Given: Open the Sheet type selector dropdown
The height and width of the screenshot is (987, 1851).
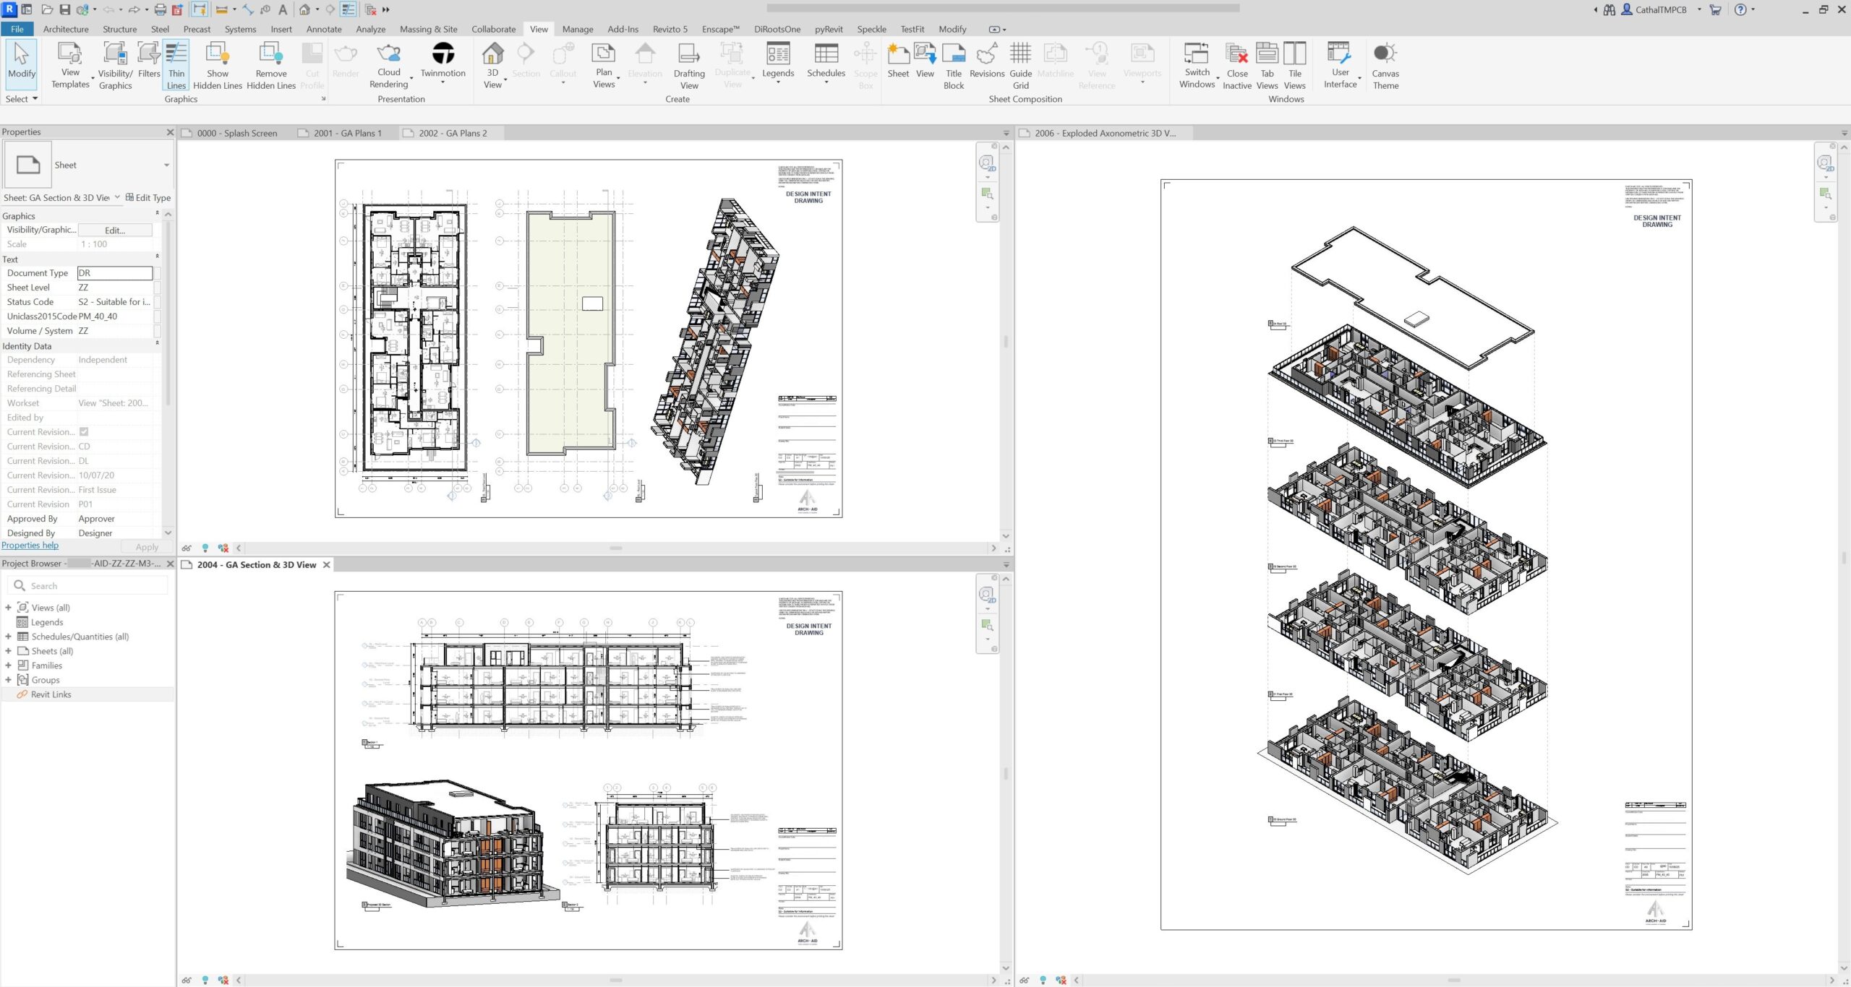Looking at the screenshot, I should 166,165.
